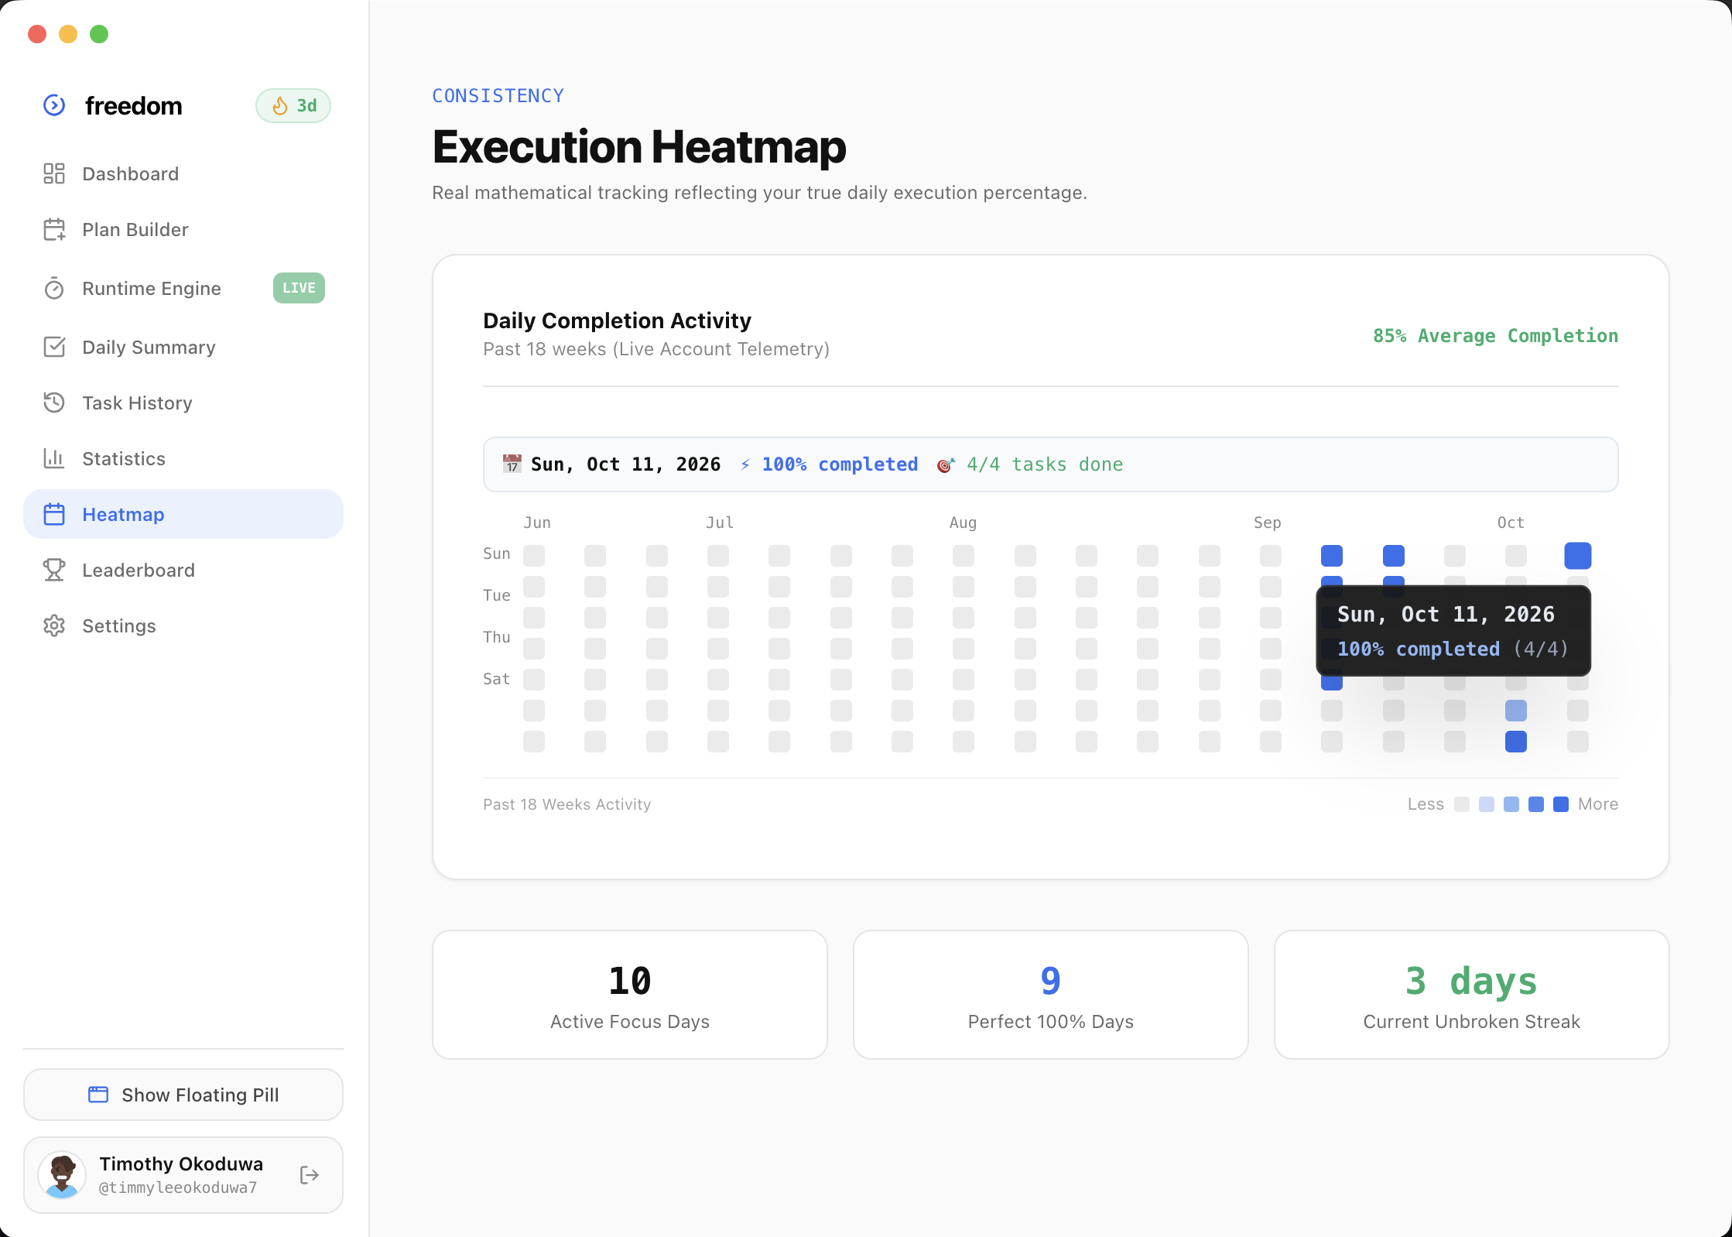Click the lightest gray legend swatch next to Less
This screenshot has width=1732, height=1237.
pos(1462,804)
